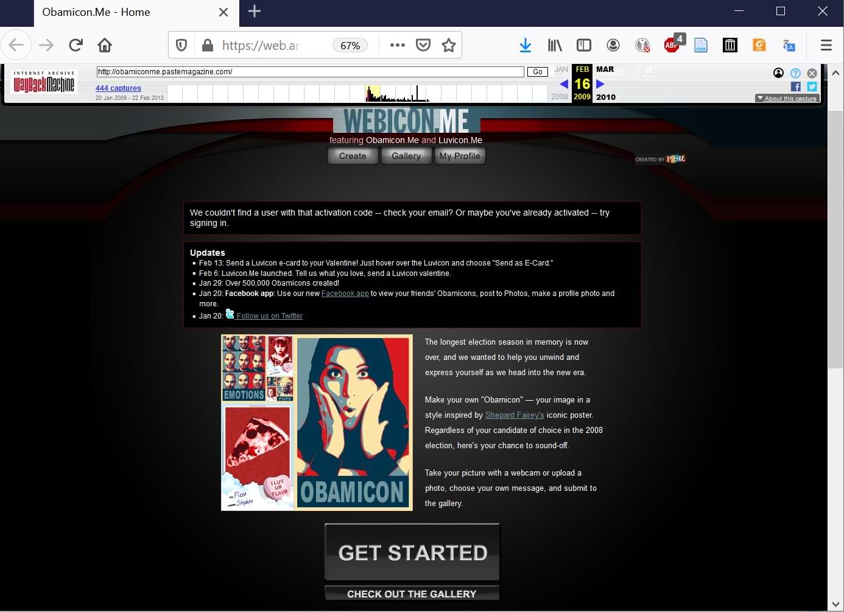The image size is (844, 612).
Task: Open the Facebook app link
Action: coord(345,294)
